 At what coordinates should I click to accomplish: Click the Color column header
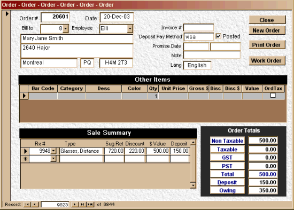pyautogui.click(x=134, y=89)
